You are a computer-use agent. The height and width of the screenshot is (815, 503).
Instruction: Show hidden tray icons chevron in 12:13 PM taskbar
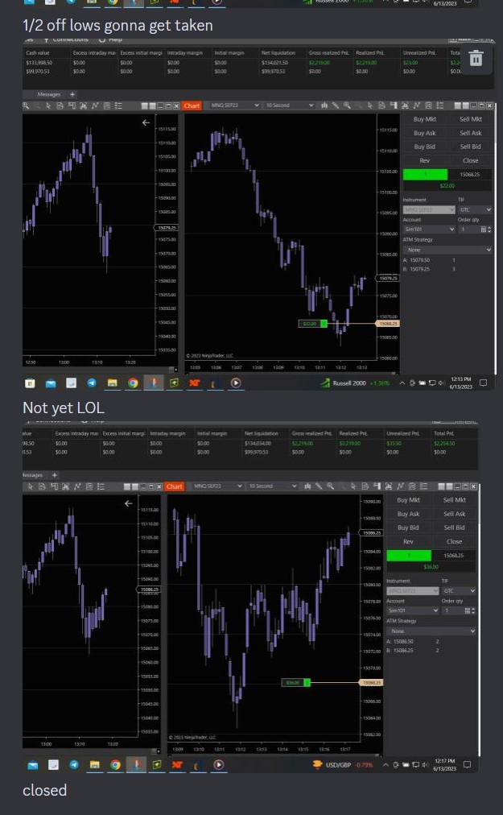[x=402, y=383]
